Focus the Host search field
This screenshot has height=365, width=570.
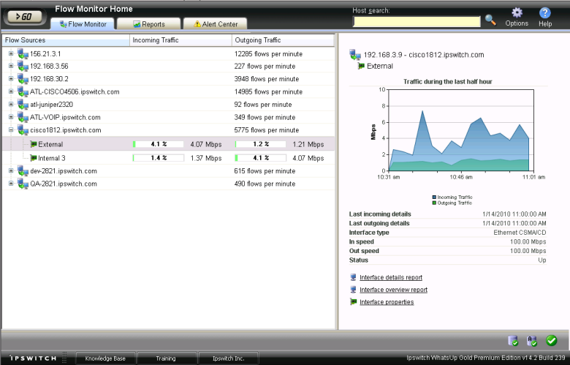(417, 21)
